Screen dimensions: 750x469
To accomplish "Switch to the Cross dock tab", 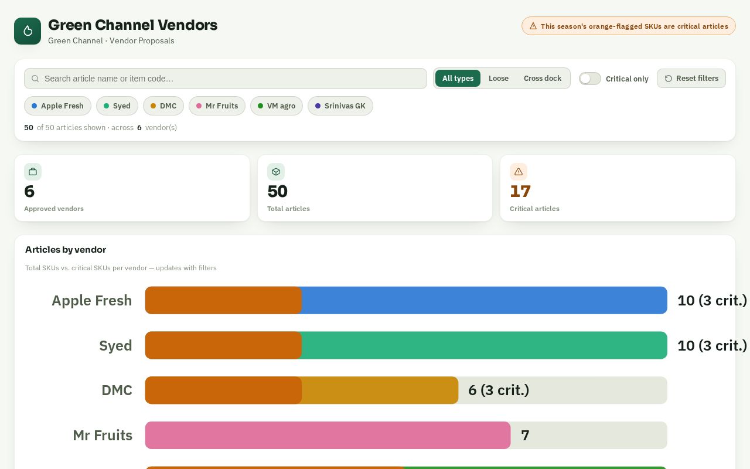I will tap(543, 79).
